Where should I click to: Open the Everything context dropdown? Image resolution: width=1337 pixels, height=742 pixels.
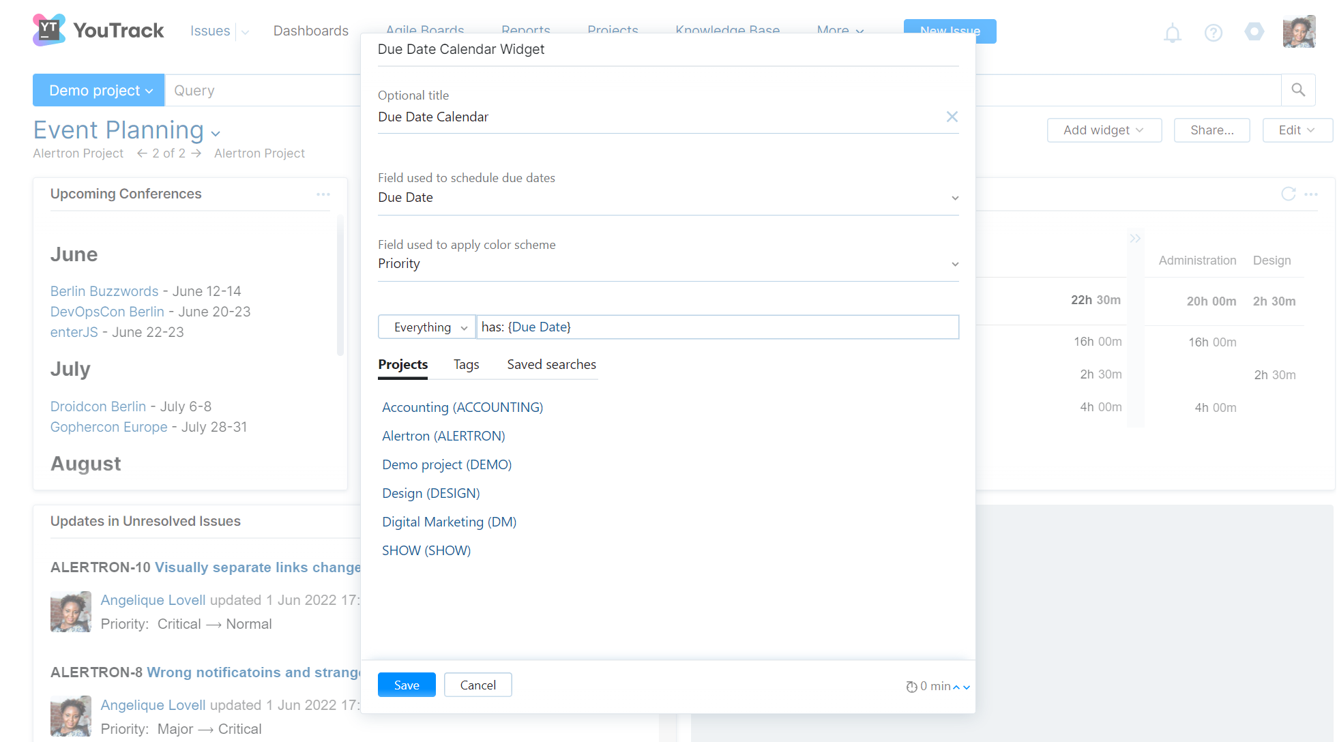[x=426, y=327]
